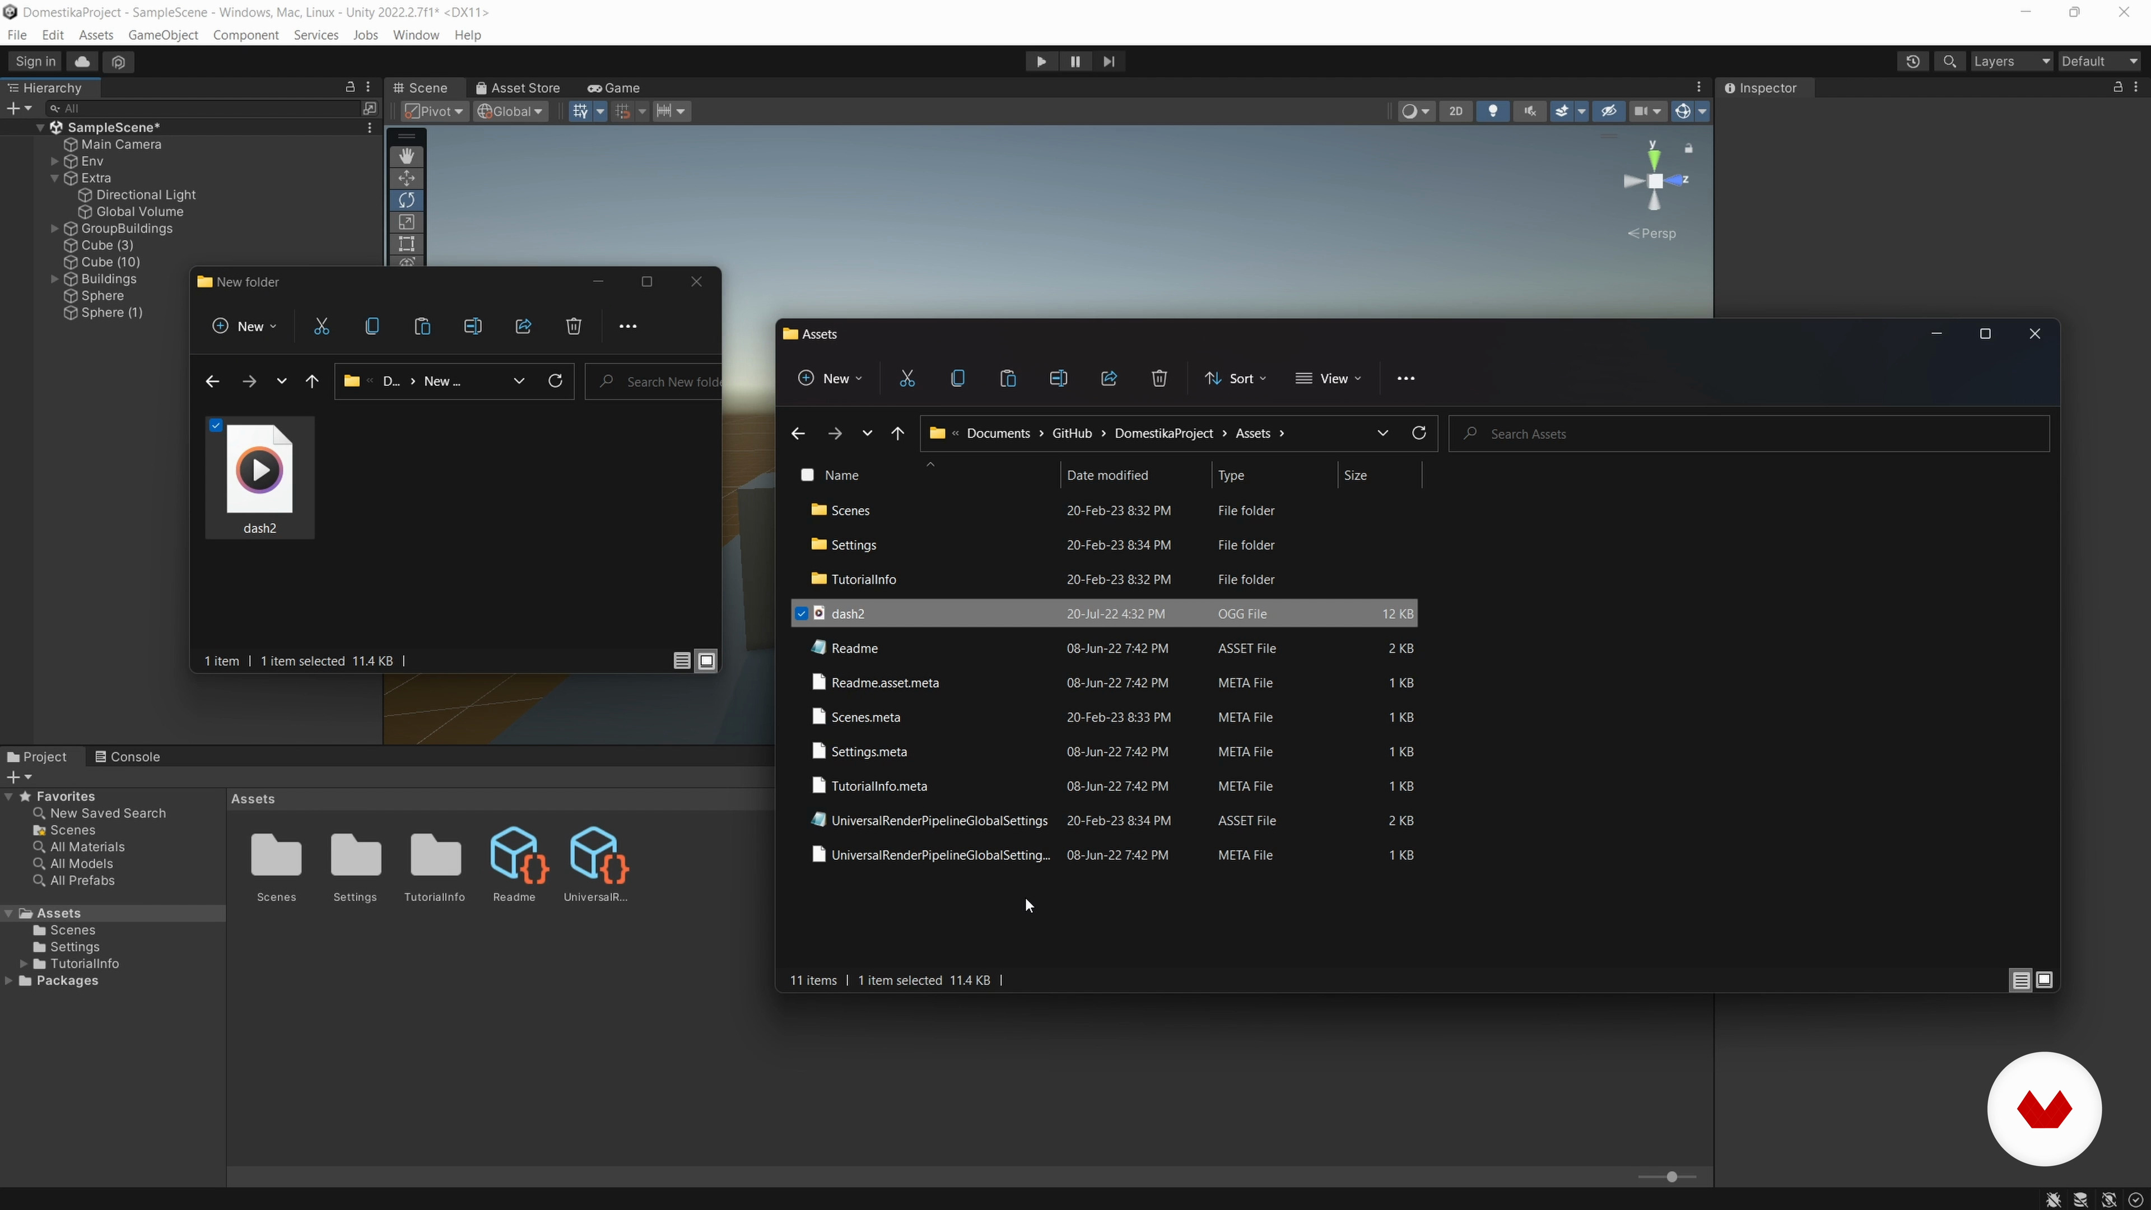Image resolution: width=2151 pixels, height=1210 pixels.
Task: Click DomestikaProject in address breadcrumb
Action: click(1164, 434)
